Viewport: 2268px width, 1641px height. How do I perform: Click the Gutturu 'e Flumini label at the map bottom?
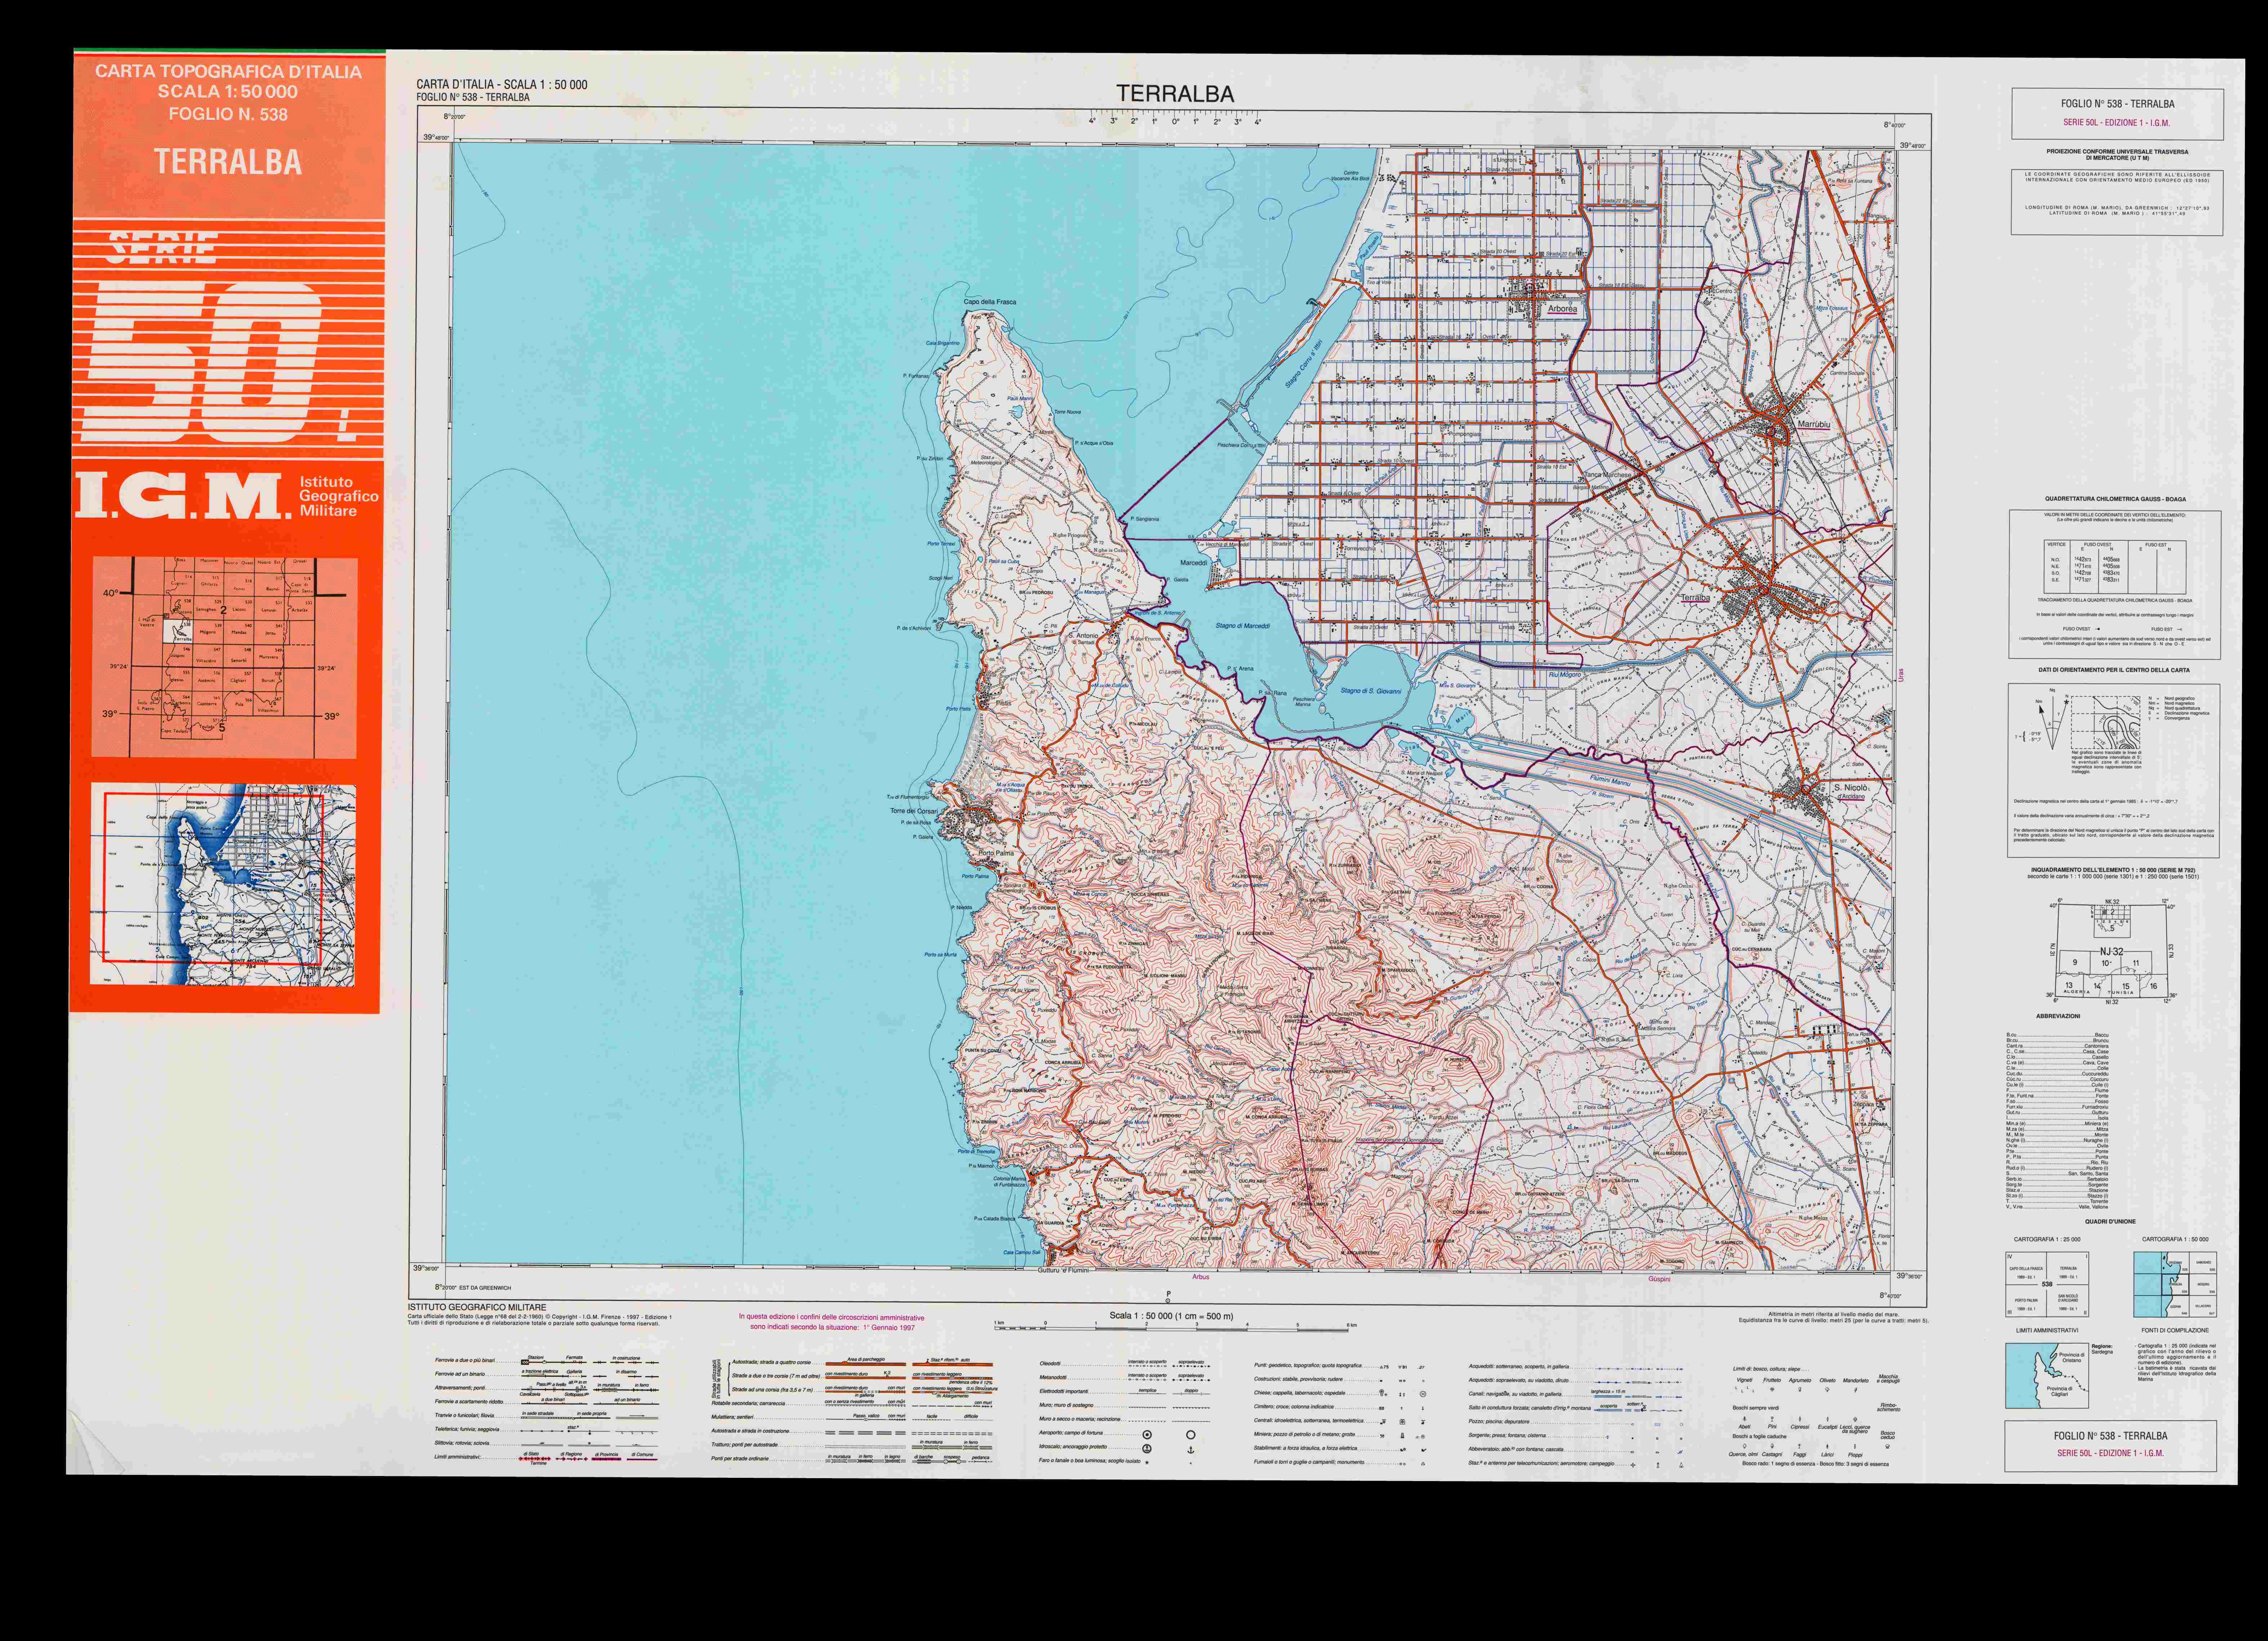point(1063,1270)
